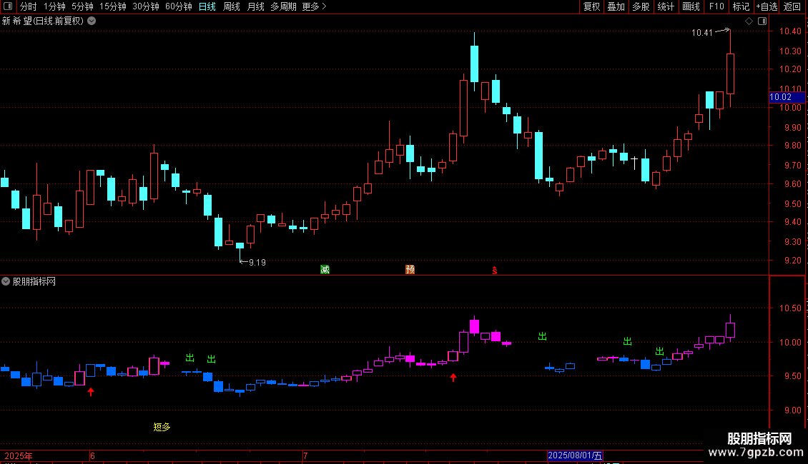
Task: Select the 5分钟 period tab
Action: point(82,6)
